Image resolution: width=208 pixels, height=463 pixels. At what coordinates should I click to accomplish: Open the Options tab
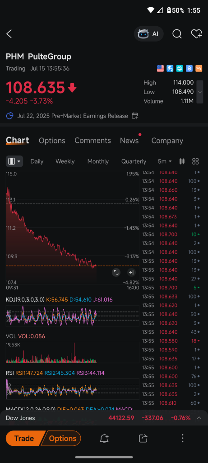click(52, 141)
